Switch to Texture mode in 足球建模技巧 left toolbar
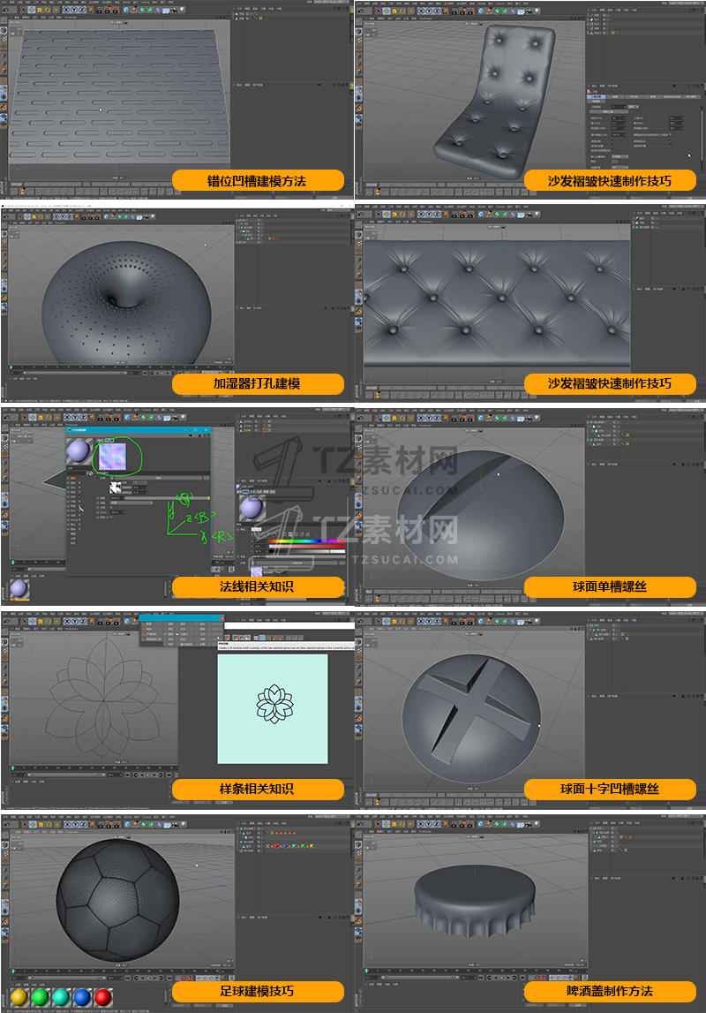Viewport: 706px width, 1013px height. (5, 853)
